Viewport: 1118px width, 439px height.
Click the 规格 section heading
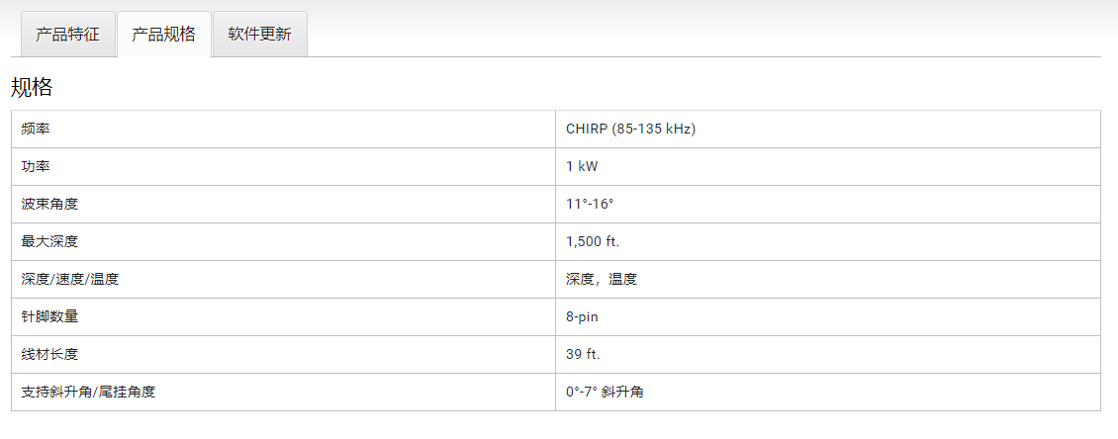pos(32,87)
